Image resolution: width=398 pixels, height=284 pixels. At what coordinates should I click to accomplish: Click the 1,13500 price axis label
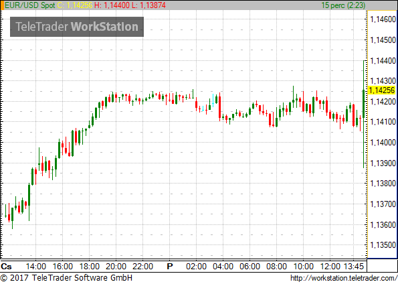pyautogui.click(x=383, y=245)
